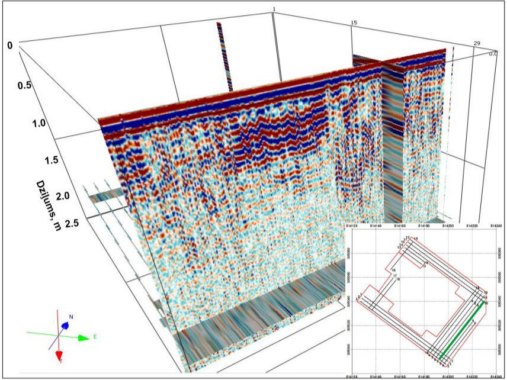
Task: Click profile label 17 in the inset map
Action: [394, 276]
